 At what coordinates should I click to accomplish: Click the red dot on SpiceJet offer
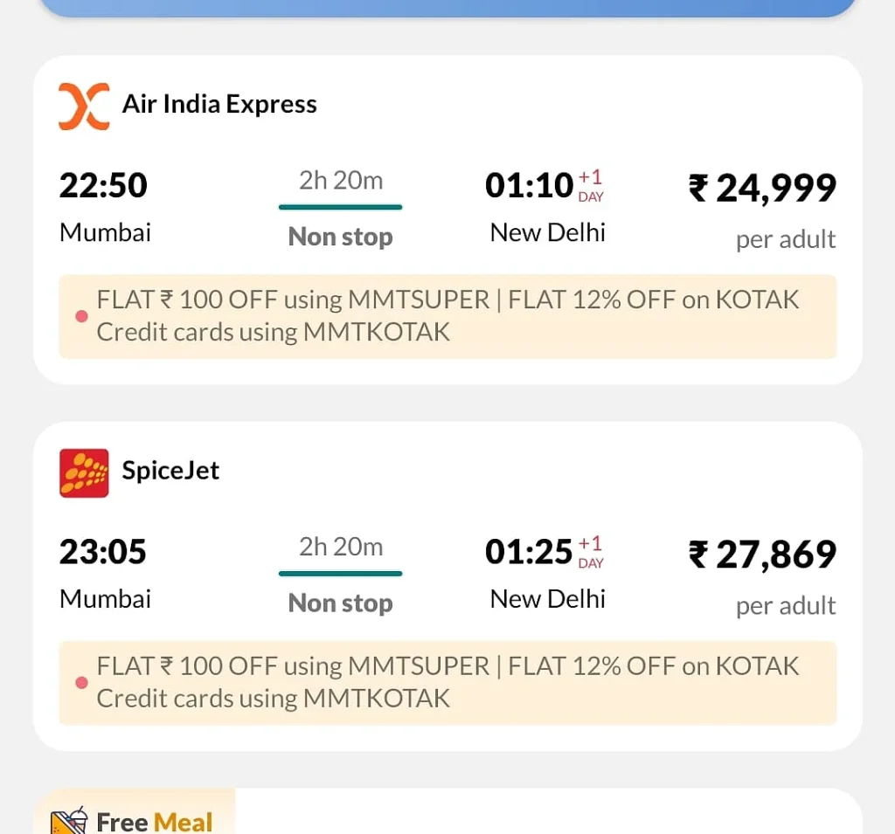tap(81, 683)
